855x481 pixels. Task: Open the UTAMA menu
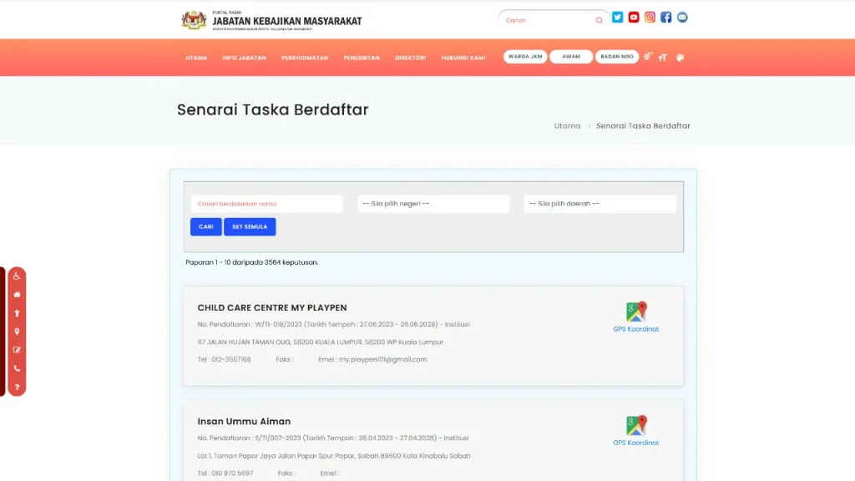[196, 58]
